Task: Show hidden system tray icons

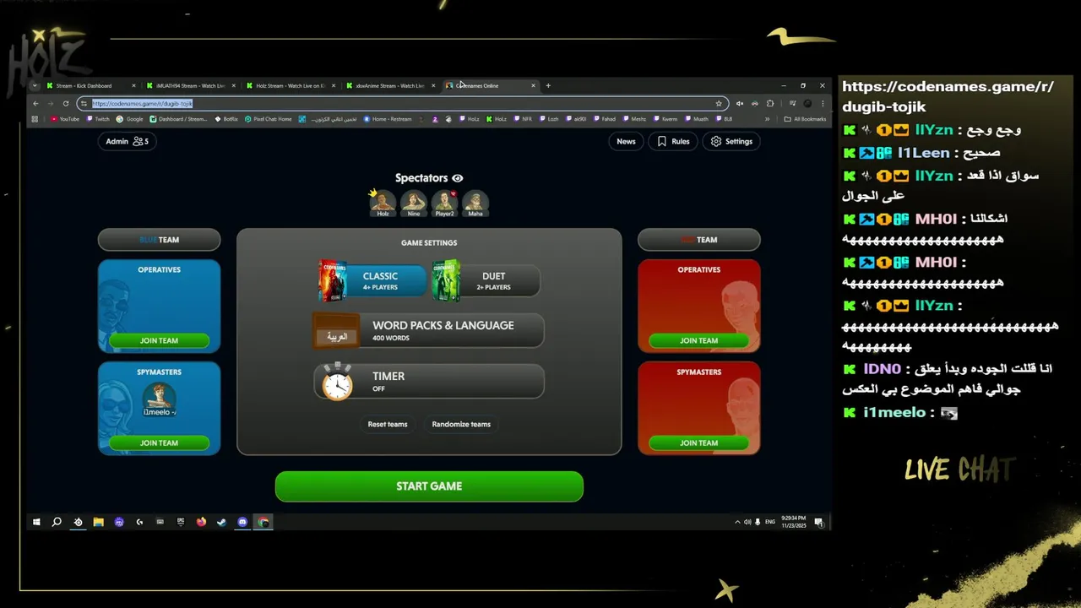Action: pyautogui.click(x=737, y=522)
